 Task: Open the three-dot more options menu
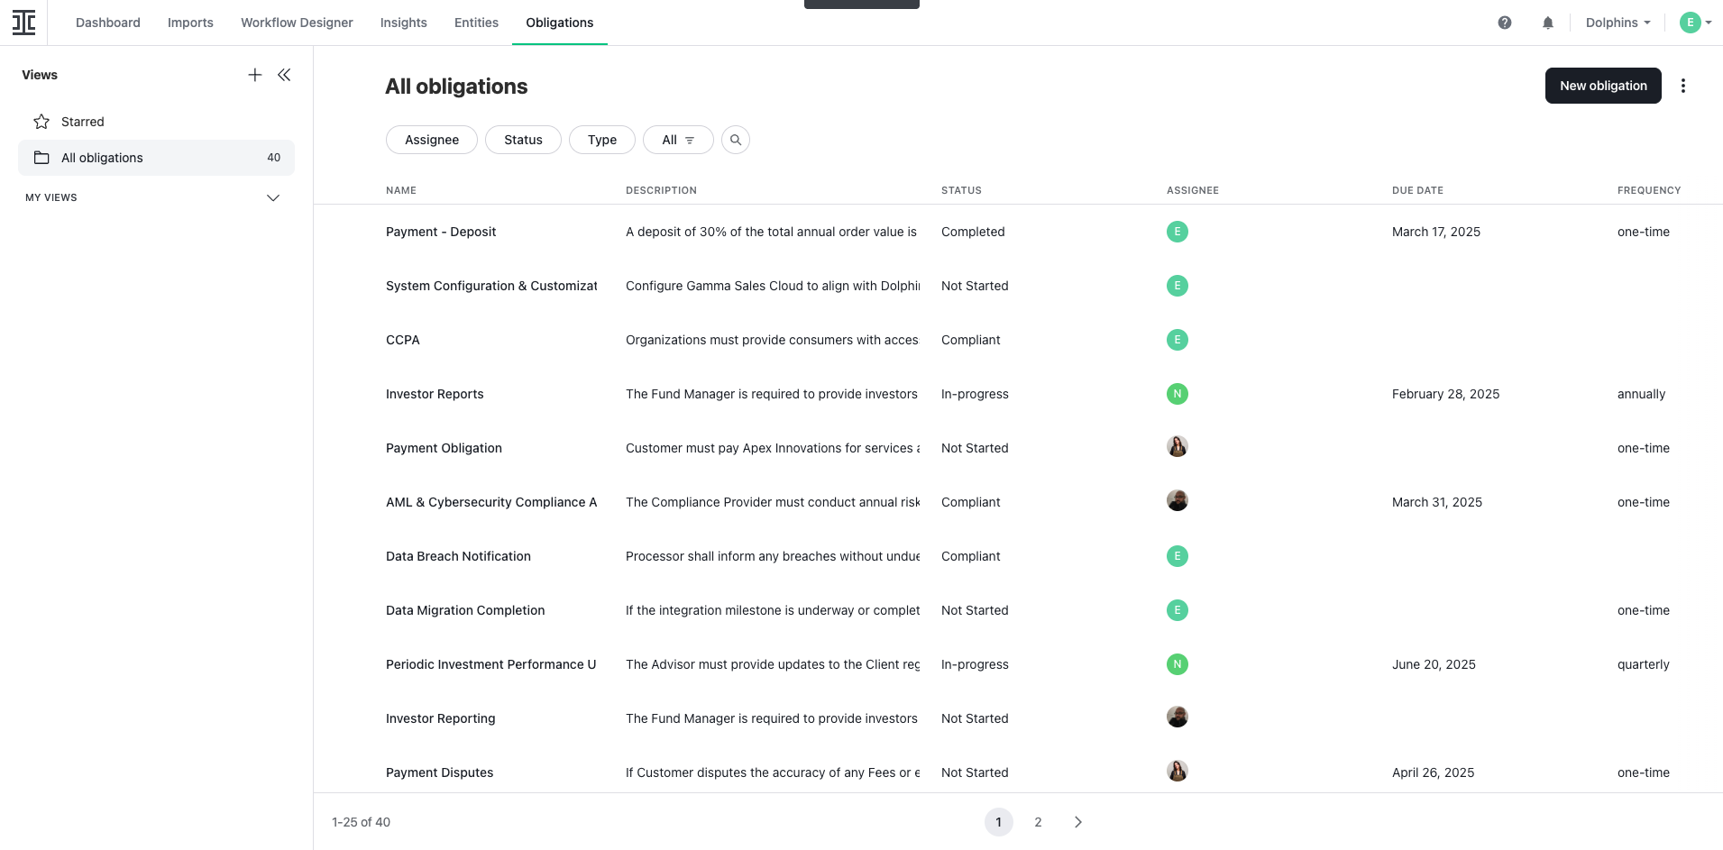point(1683,86)
